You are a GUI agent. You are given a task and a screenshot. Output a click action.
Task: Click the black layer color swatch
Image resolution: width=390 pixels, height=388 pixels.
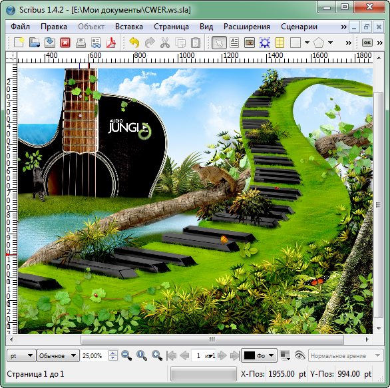click(249, 355)
